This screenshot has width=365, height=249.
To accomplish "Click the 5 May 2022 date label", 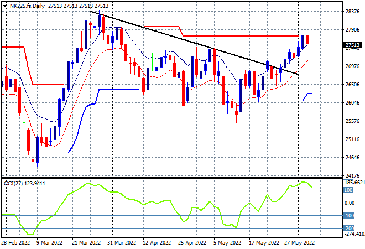I will point(227,243).
